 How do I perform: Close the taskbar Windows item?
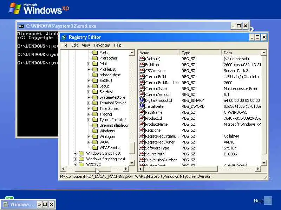click(x=51, y=204)
